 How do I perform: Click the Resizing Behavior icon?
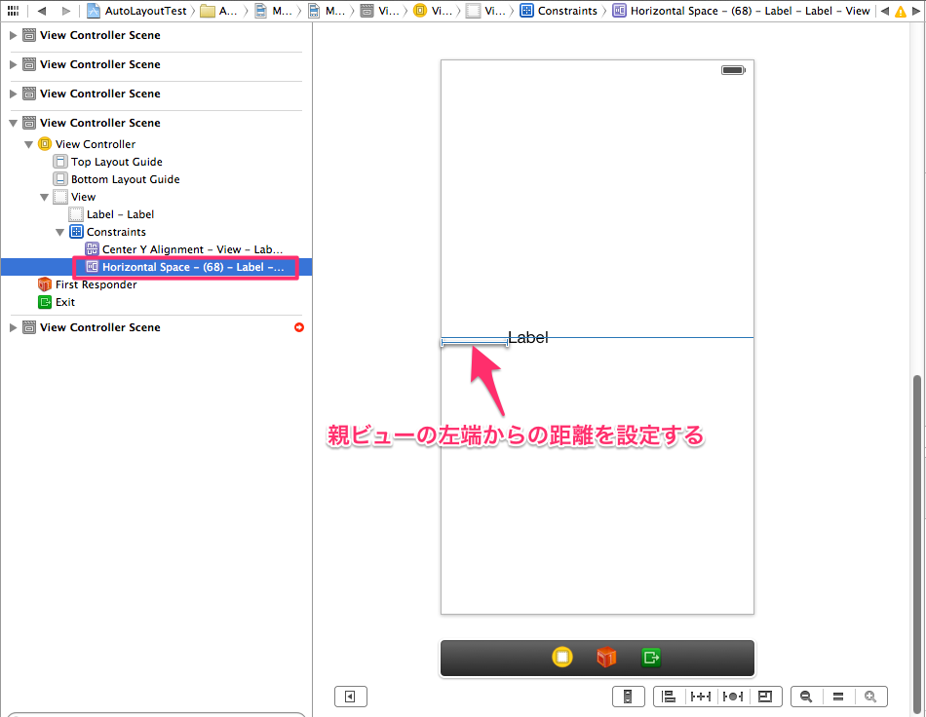coord(765,696)
